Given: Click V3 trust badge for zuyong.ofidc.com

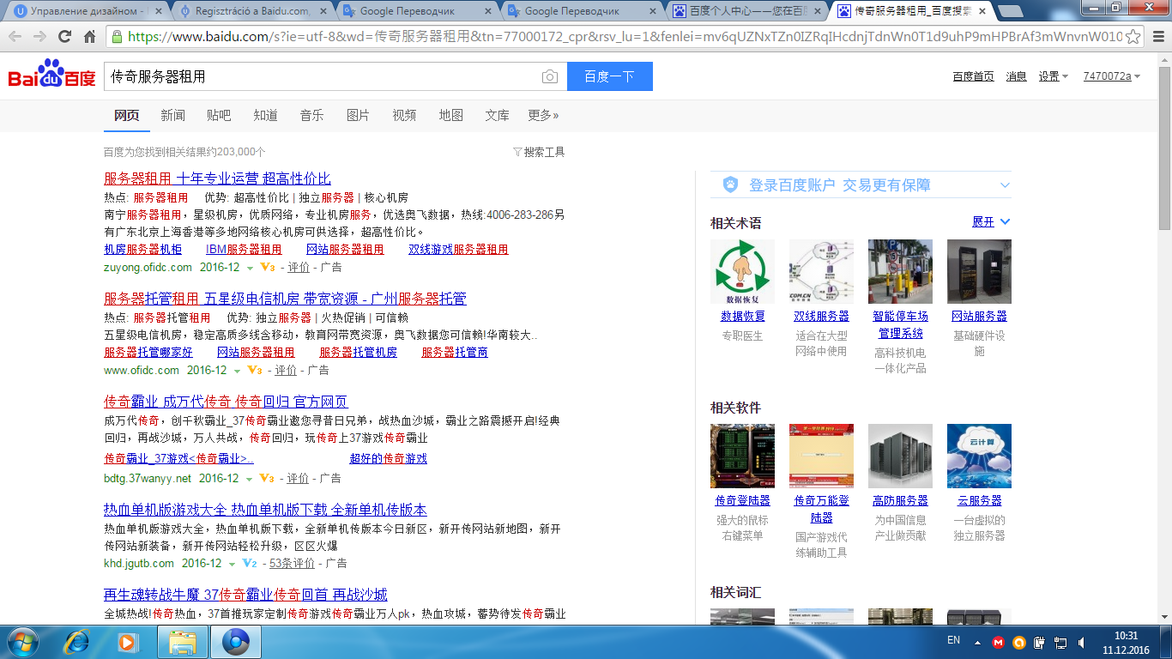Looking at the screenshot, I should click(267, 267).
